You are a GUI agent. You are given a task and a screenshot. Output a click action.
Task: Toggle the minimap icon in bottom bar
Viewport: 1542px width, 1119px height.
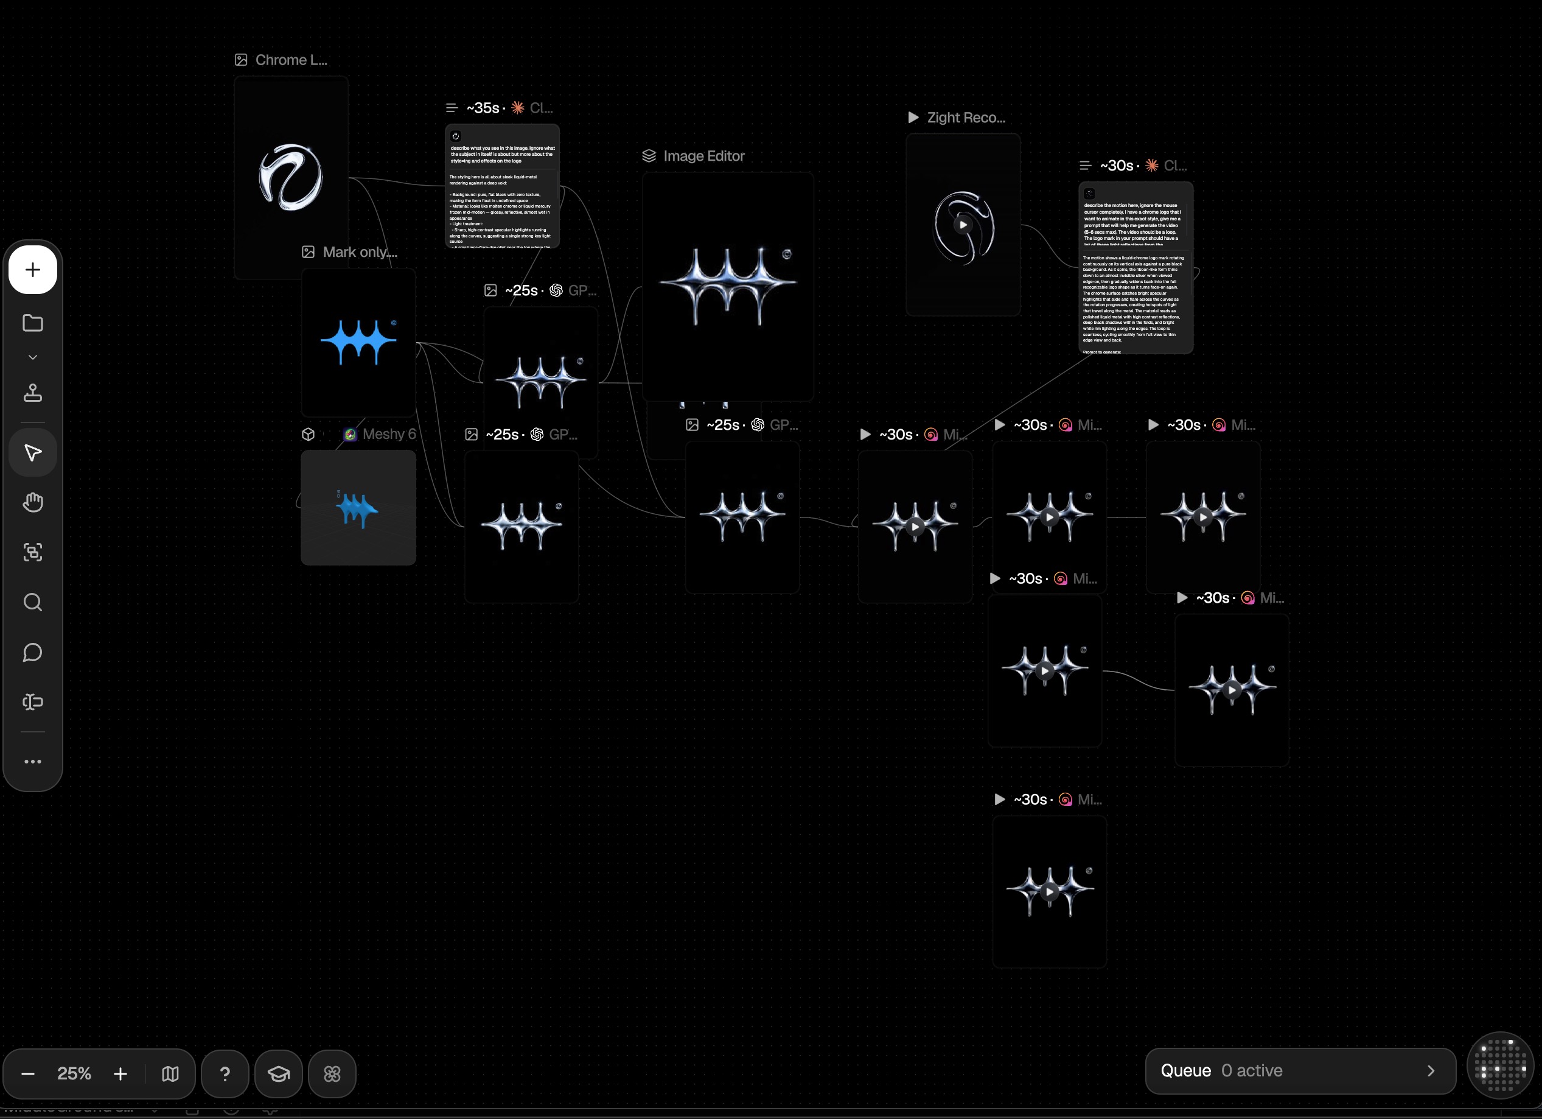pos(170,1073)
